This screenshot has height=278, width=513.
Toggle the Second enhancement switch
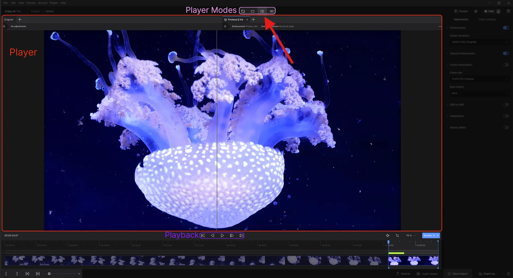click(x=506, y=53)
